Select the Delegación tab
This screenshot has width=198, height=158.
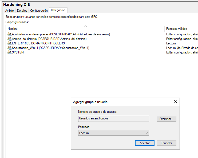[x=58, y=10]
